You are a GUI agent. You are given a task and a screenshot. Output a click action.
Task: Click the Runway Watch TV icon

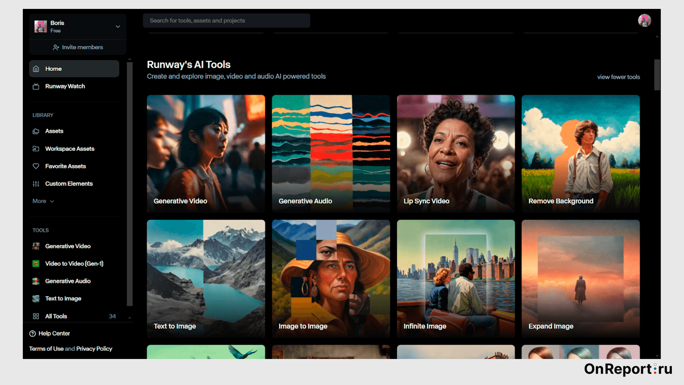click(36, 86)
